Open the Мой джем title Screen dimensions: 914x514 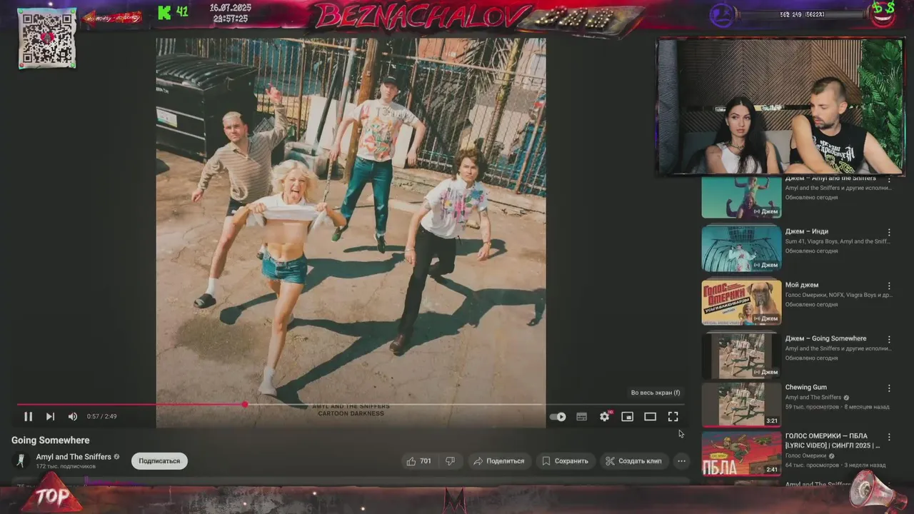[802, 285]
